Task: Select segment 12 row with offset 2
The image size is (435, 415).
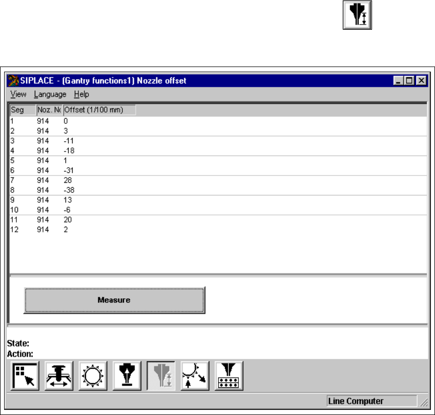Action: [218, 229]
